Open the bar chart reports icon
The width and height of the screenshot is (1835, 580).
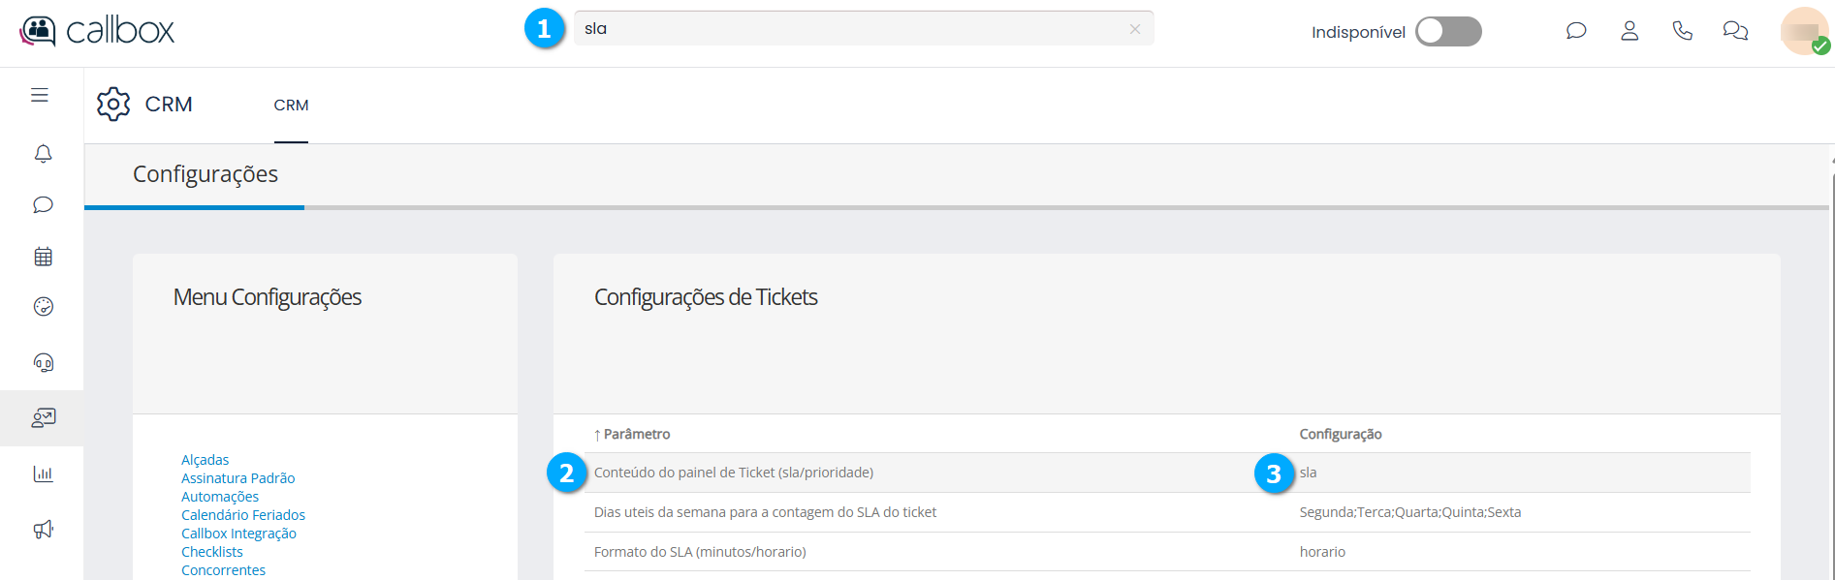(43, 473)
